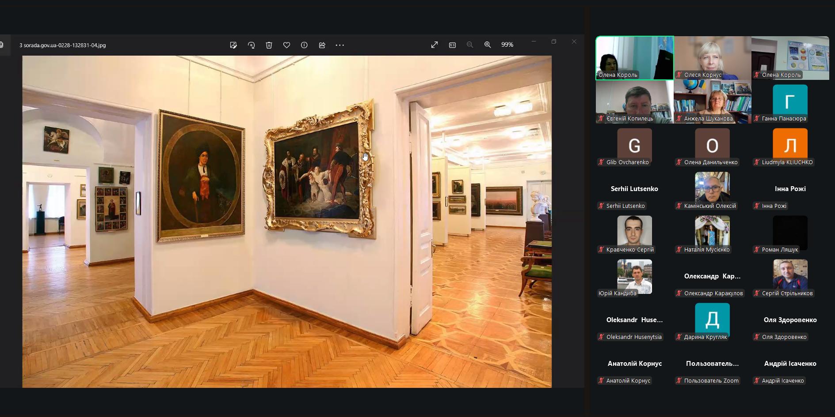Viewport: 835px width, 417px height.
Task: Add photo to favorites with heart icon
Action: click(286, 45)
